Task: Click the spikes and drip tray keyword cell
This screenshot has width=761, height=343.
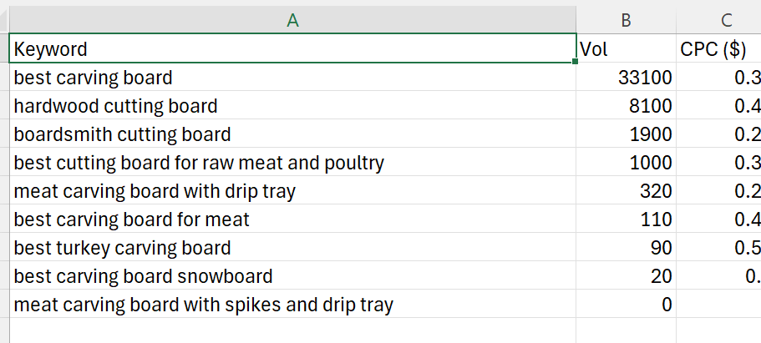Action: pyautogui.click(x=292, y=305)
